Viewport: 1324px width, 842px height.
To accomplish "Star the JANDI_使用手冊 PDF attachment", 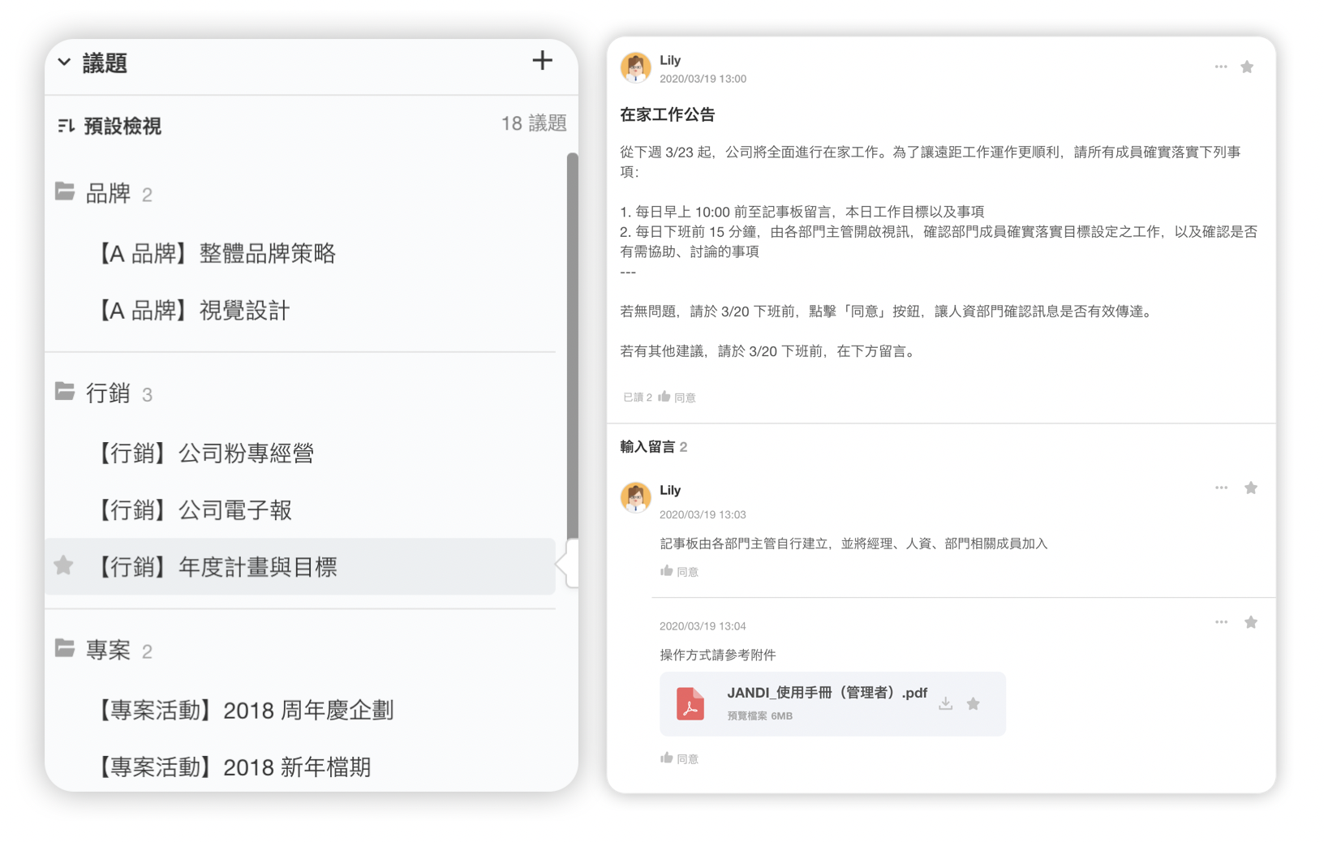I will [x=973, y=704].
